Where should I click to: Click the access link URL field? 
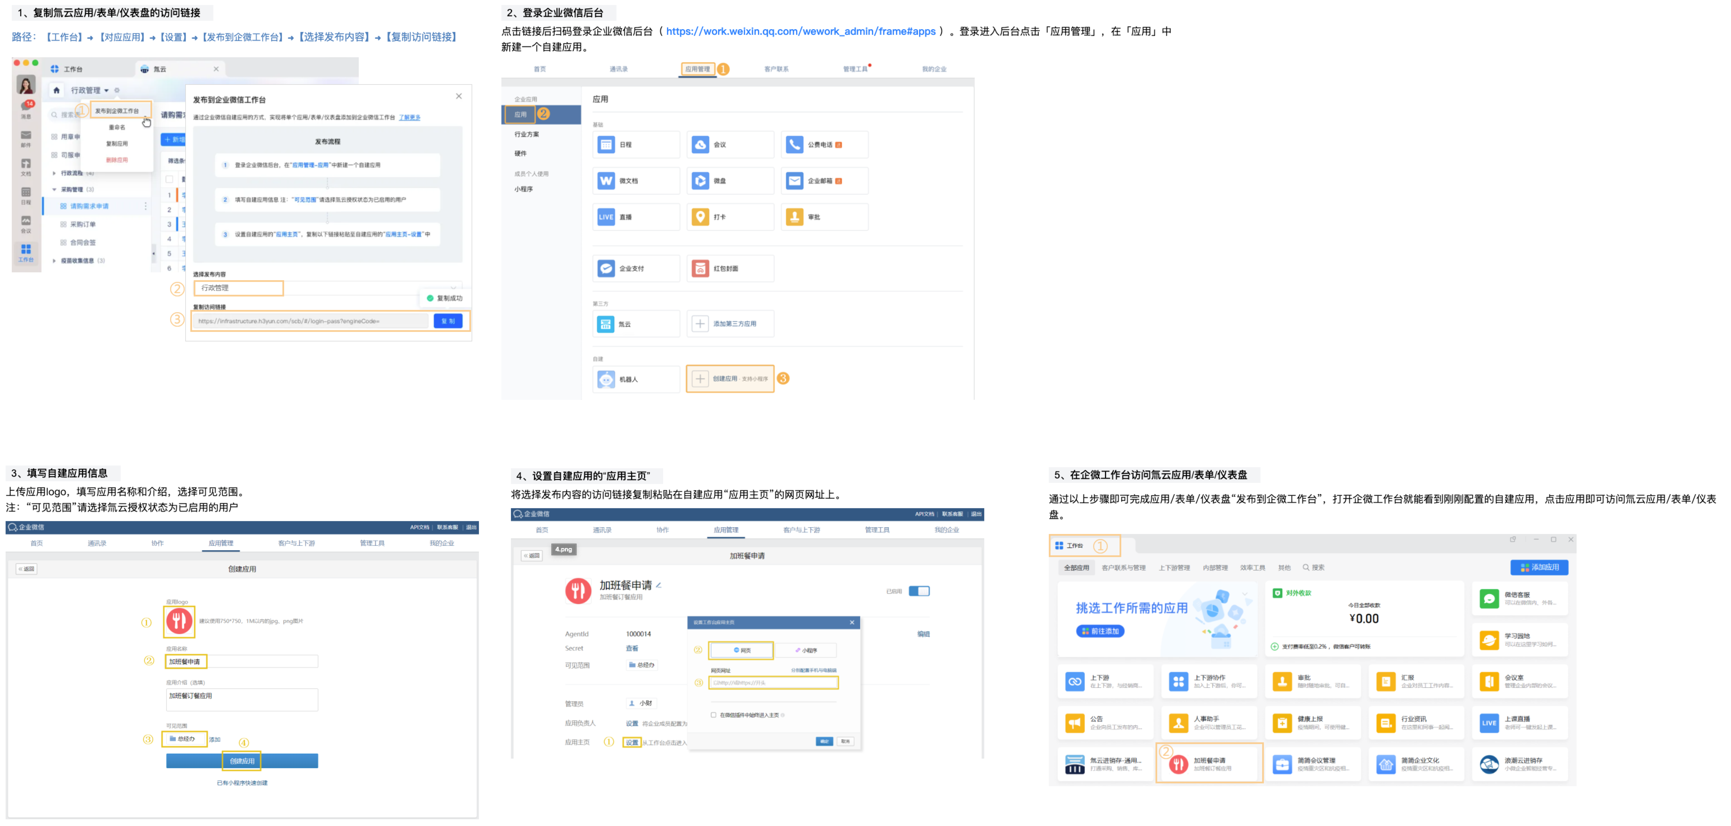click(310, 321)
